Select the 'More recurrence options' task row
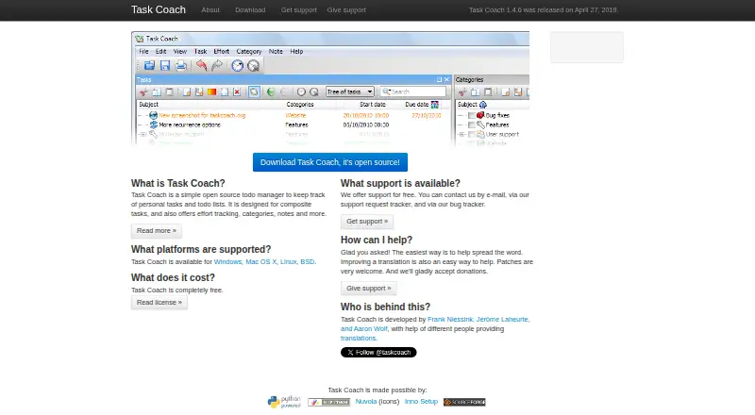Image resolution: width=755 pixels, height=415 pixels. click(294, 125)
